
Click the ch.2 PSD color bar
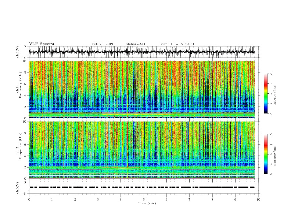266,154
